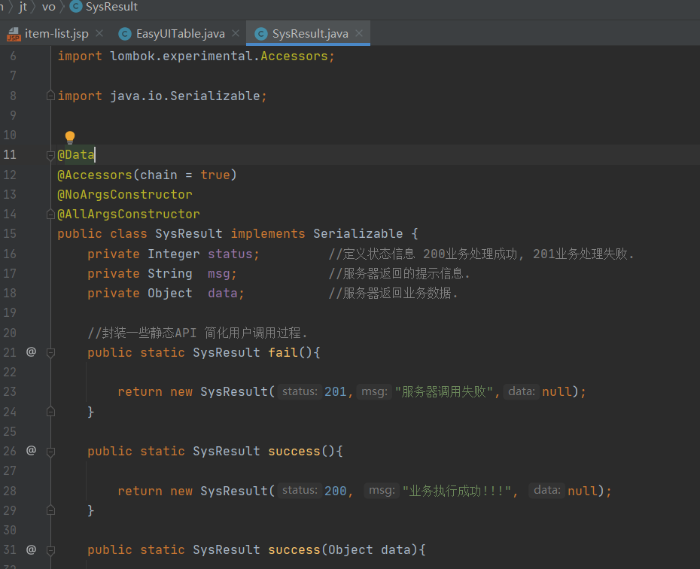This screenshot has width=700, height=569.
Task: Click the fail method name
Action: 283,352
